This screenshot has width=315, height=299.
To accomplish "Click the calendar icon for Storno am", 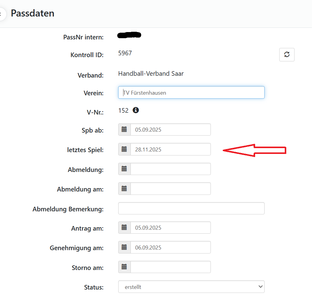I will coord(124,267).
